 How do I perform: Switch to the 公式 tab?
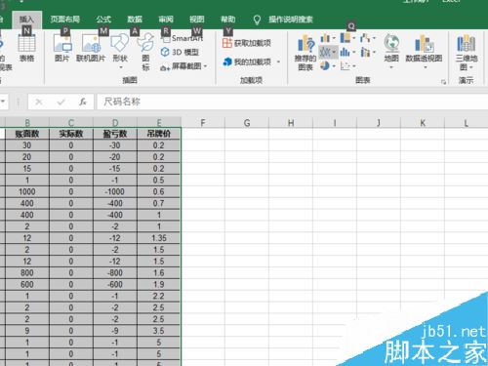click(103, 20)
